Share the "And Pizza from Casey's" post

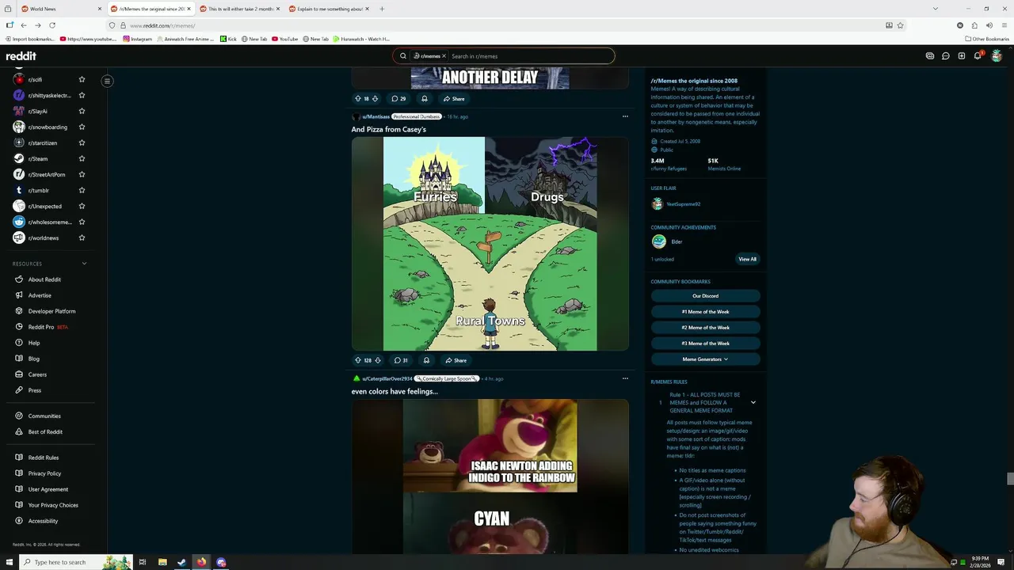point(456,360)
